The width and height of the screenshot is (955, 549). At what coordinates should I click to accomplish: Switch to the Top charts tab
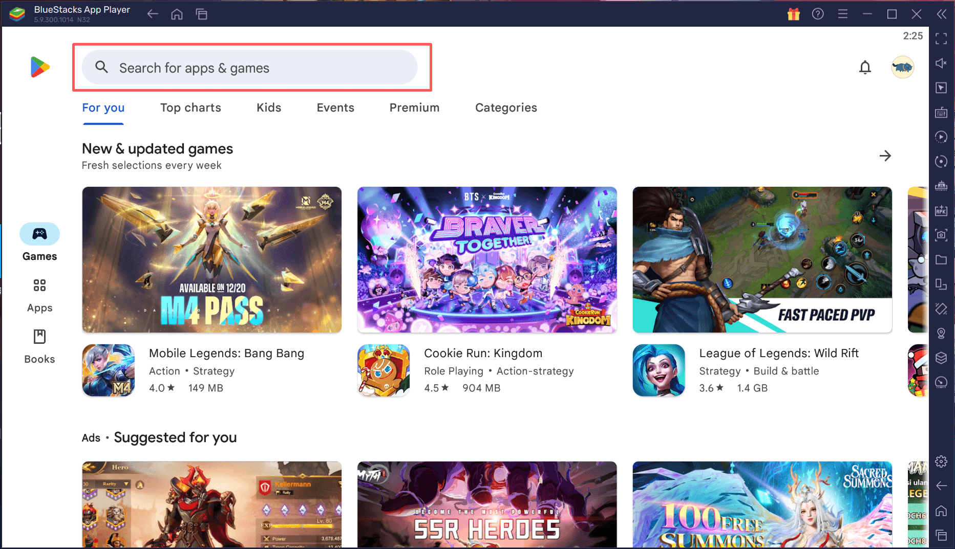[x=190, y=107]
